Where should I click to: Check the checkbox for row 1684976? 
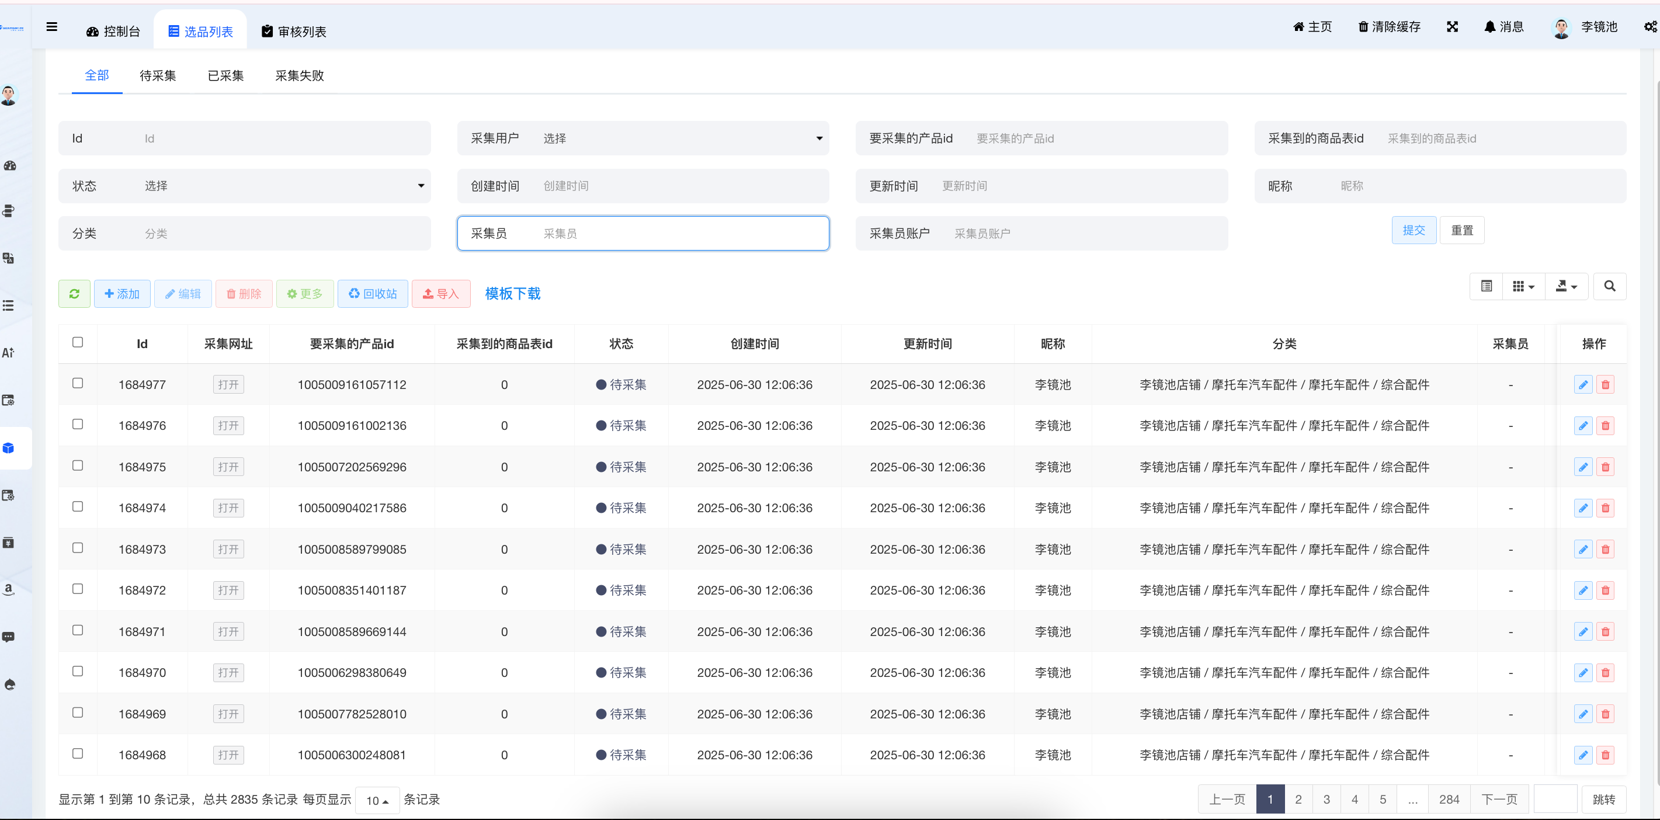coord(77,424)
